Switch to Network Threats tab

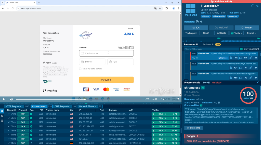pyautogui.click(x=90, y=106)
